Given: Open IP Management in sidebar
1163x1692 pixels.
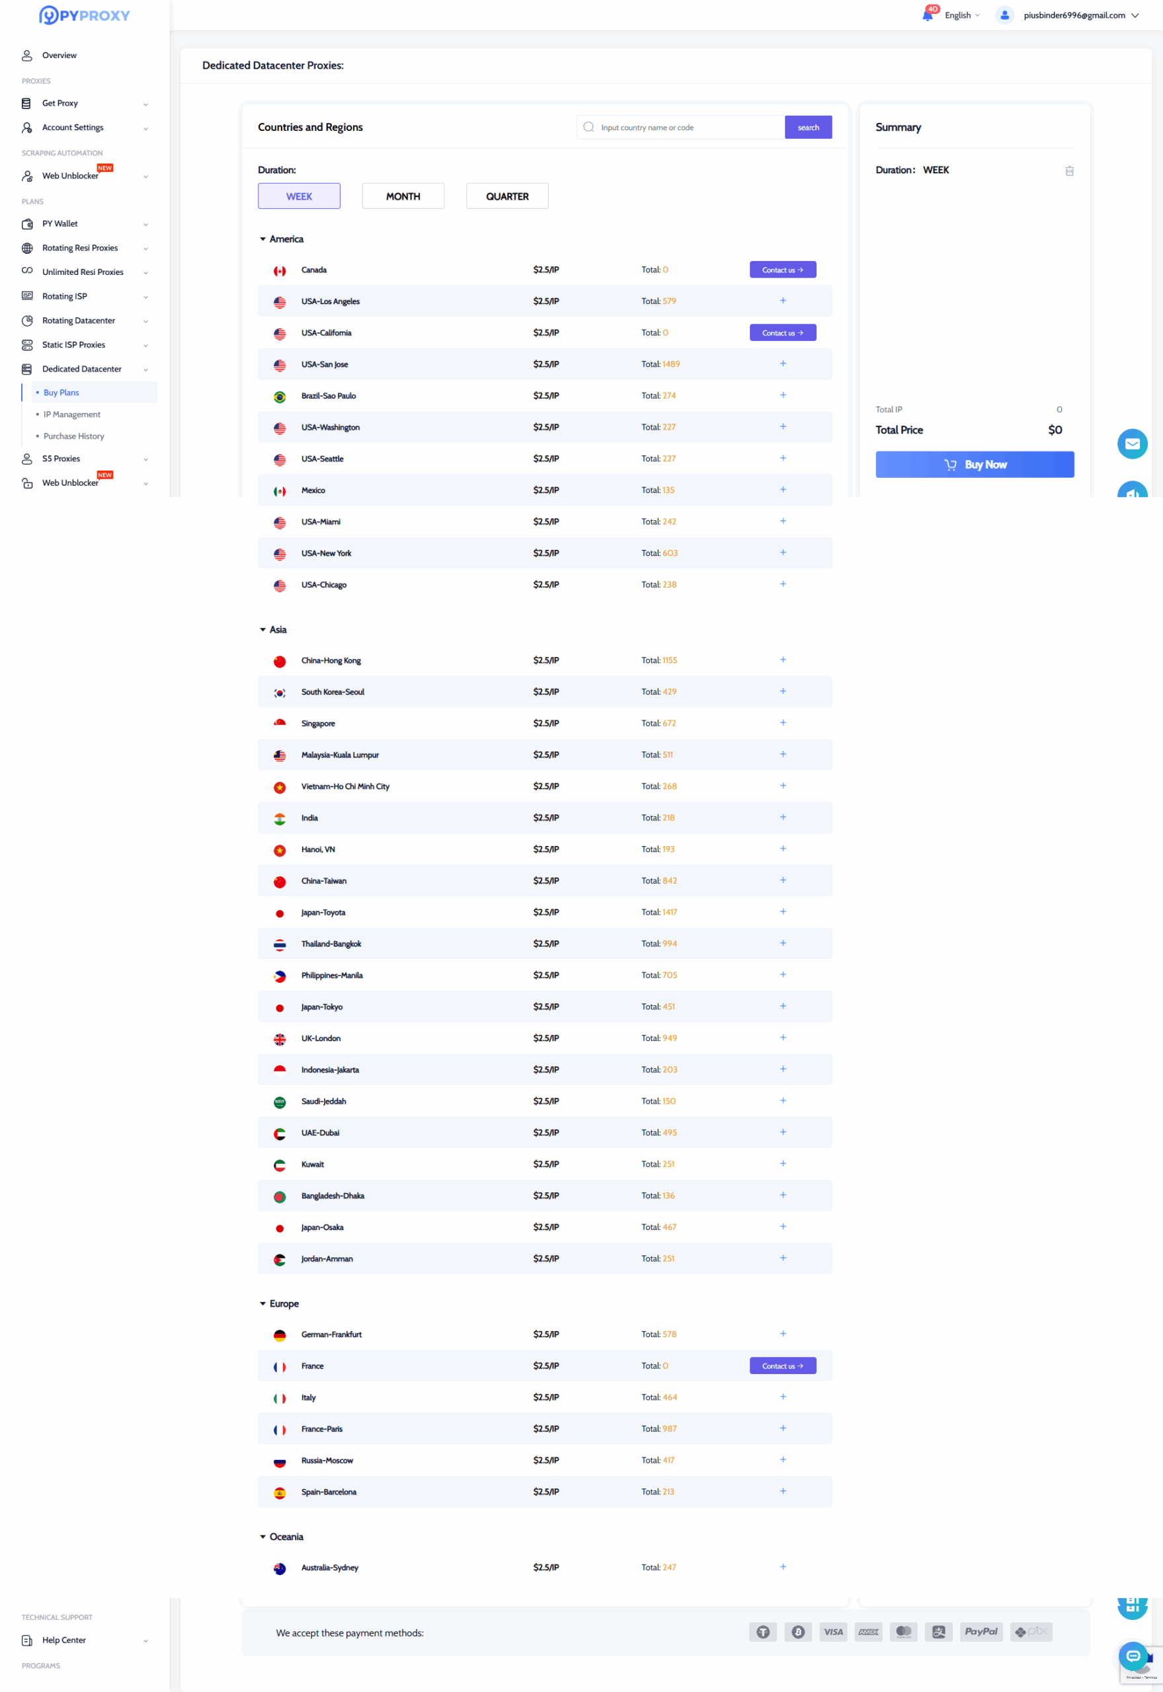Looking at the screenshot, I should pyautogui.click(x=72, y=414).
